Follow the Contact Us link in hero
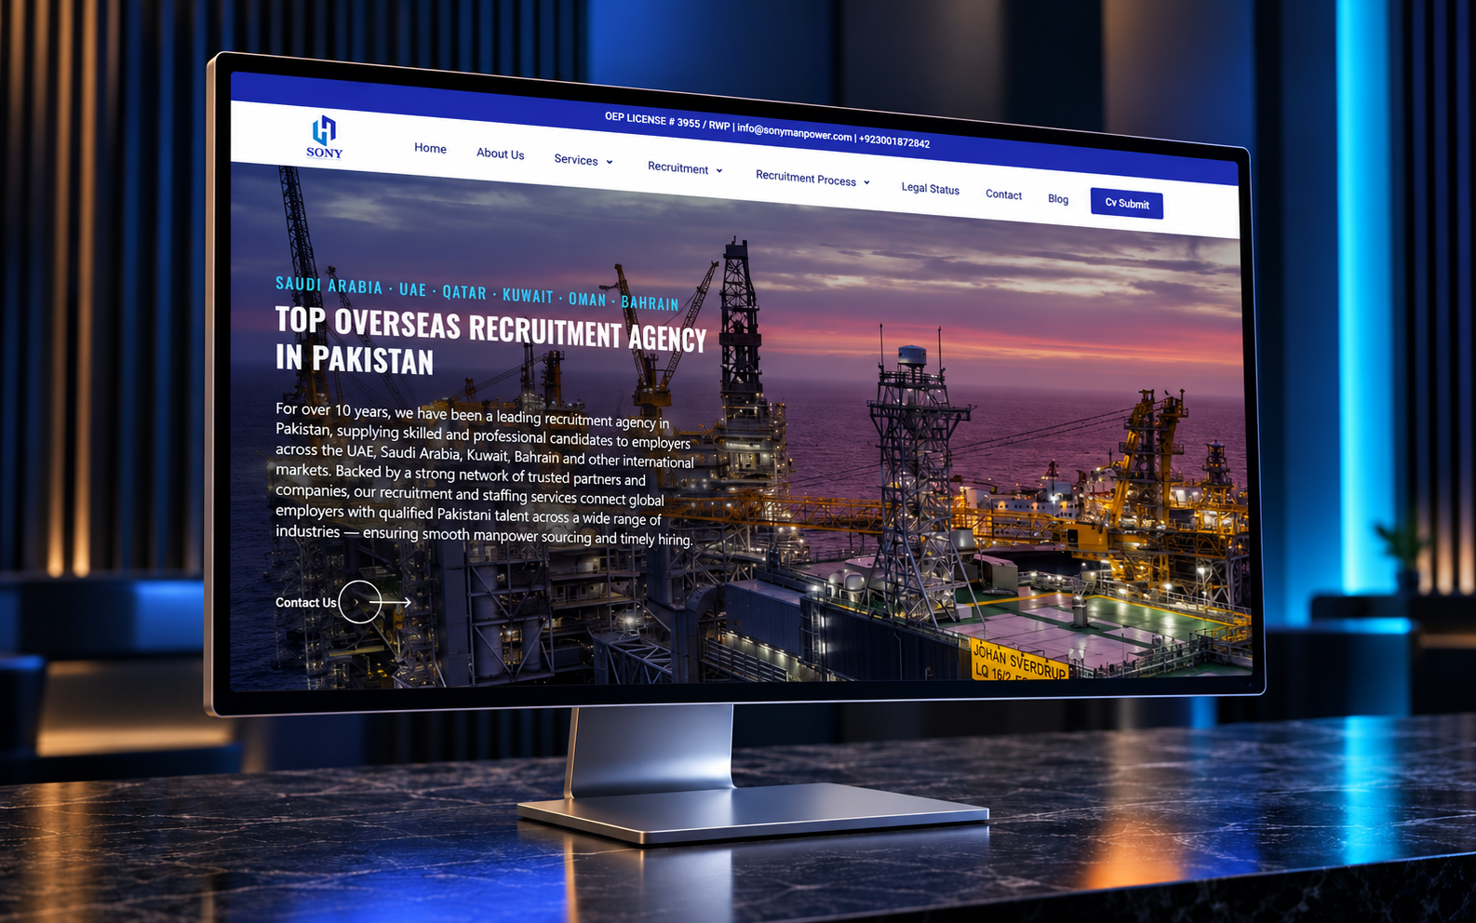Viewport: 1476px width, 923px height. (x=305, y=603)
